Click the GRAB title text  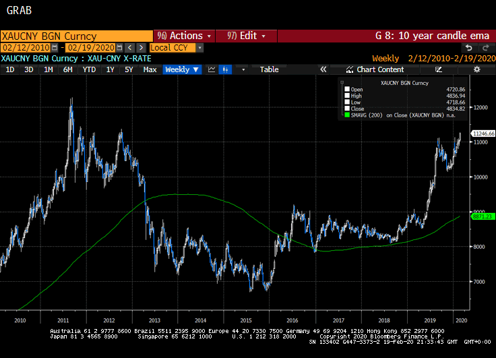click(19, 10)
